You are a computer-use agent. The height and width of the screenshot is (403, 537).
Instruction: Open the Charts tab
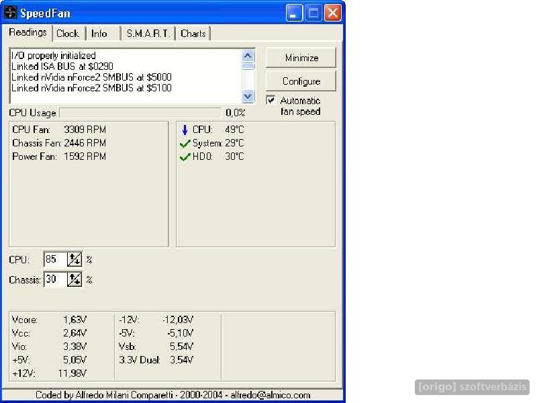point(193,34)
